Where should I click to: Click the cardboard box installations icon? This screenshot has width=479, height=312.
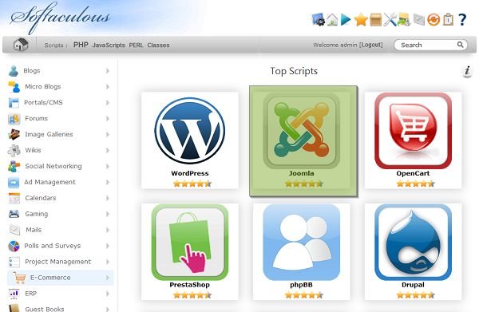(x=375, y=20)
